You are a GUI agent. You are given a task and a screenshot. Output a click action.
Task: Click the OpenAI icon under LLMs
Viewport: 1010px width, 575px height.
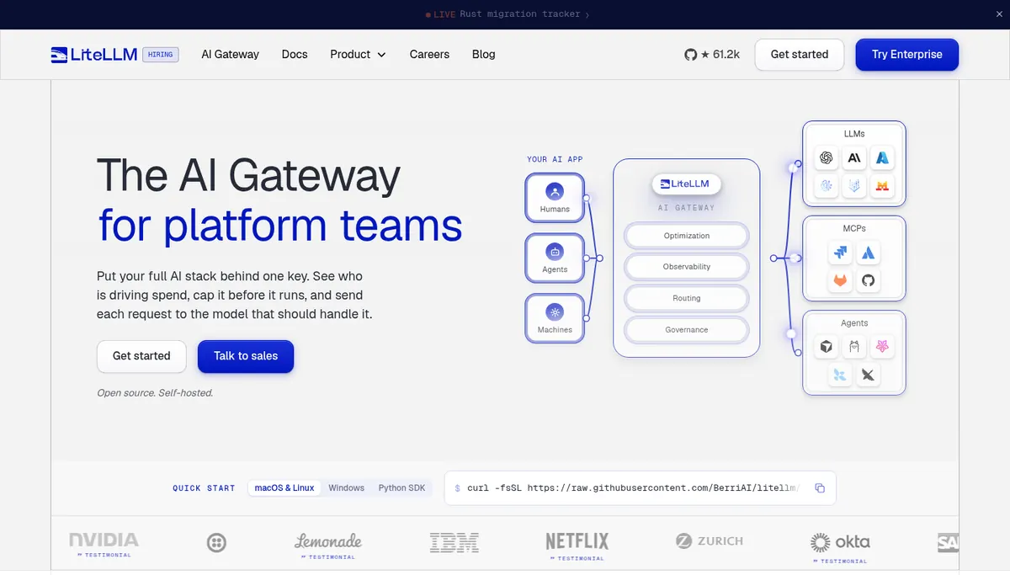[827, 157]
